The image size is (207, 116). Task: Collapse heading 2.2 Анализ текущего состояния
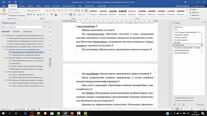(5, 58)
